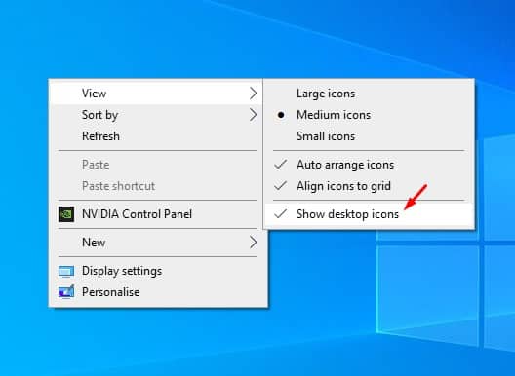Click the Auto arrange icons checkmark
The width and height of the screenshot is (515, 376).
pos(281,164)
